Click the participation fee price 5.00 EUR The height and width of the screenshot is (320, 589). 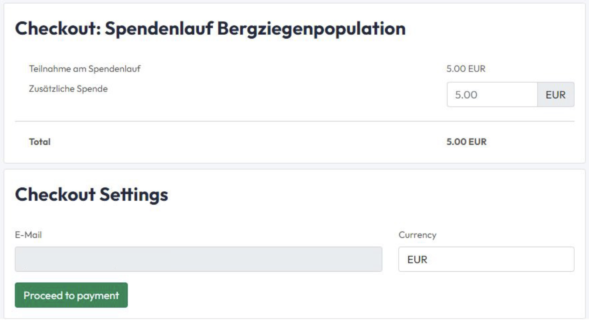(x=466, y=69)
